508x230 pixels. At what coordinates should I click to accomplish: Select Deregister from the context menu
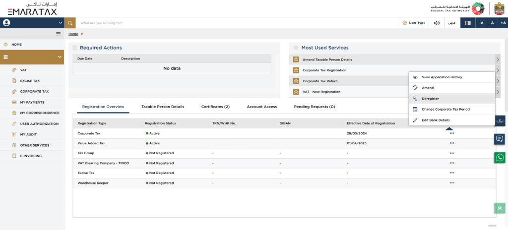click(430, 99)
